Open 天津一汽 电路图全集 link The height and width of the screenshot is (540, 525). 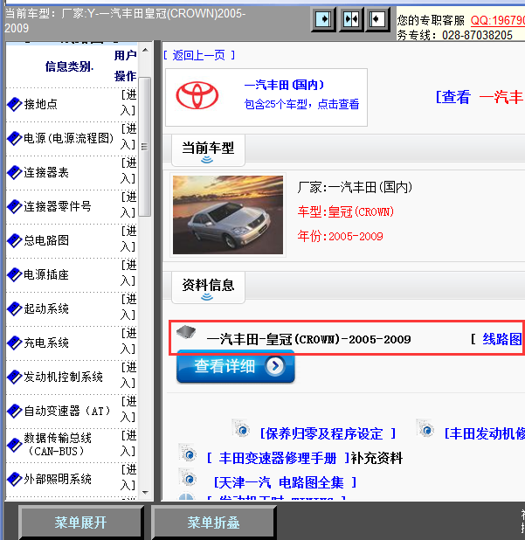tap(285, 482)
